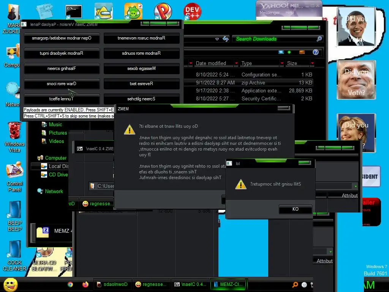Open Chrome from the taskbar
389x292 pixels.
pyautogui.click(x=70, y=284)
